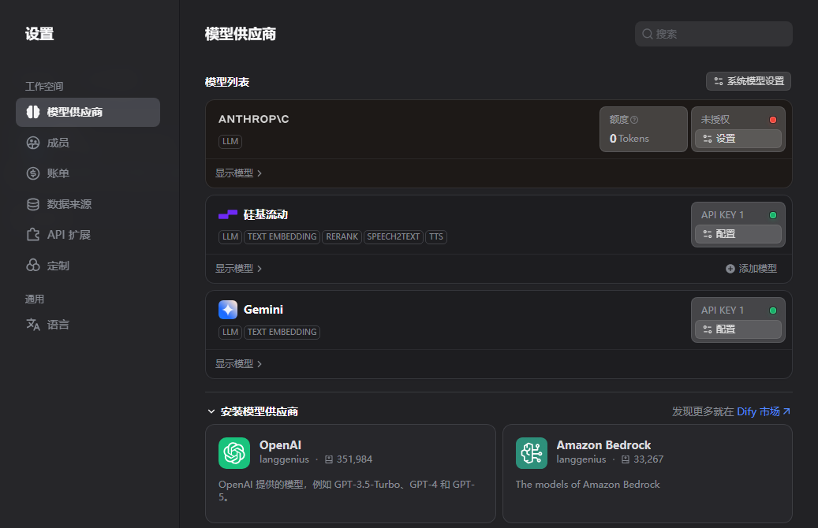818x528 pixels.
Task: Click the quota help question-mark icon
Action: click(634, 120)
